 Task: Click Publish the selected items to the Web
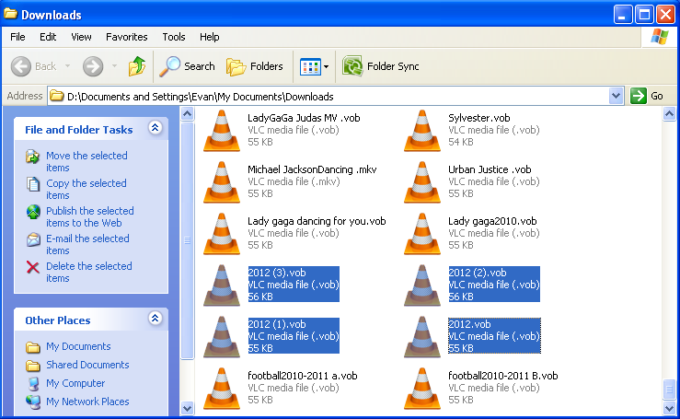pyautogui.click(x=90, y=216)
